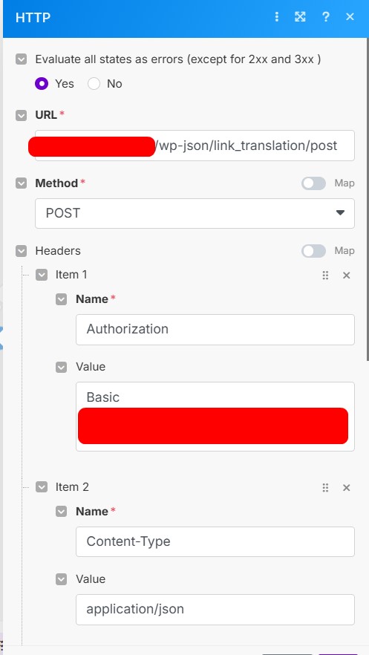This screenshot has width=369, height=655.
Task: Toggle the Map switch for Headers
Action: click(x=313, y=251)
